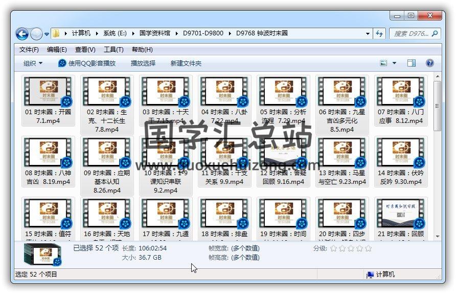Select video 17 时未圈：九遁

166,219
